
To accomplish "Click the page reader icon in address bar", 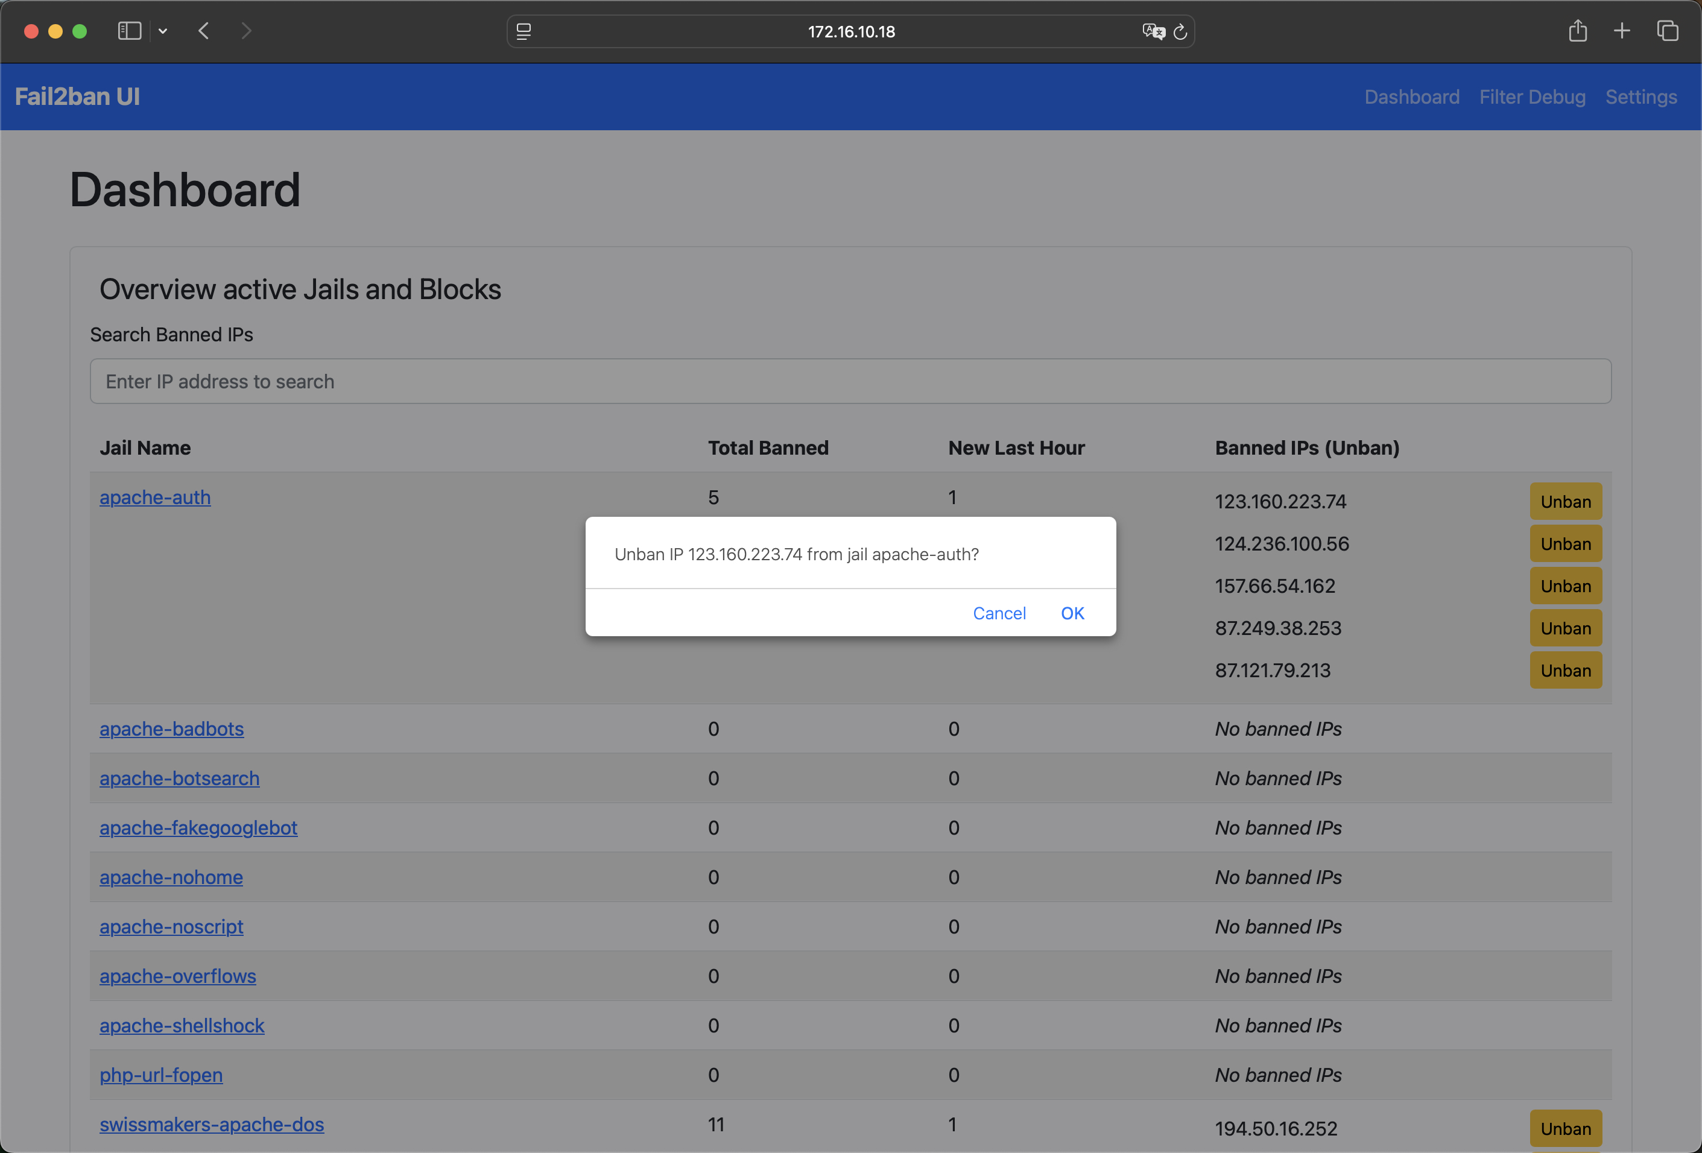I will 524,31.
